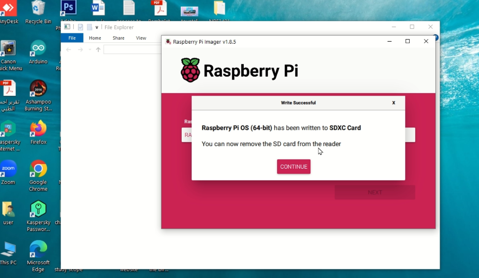Minimize the File Explorer window
The image size is (479, 278).
pos(394,27)
